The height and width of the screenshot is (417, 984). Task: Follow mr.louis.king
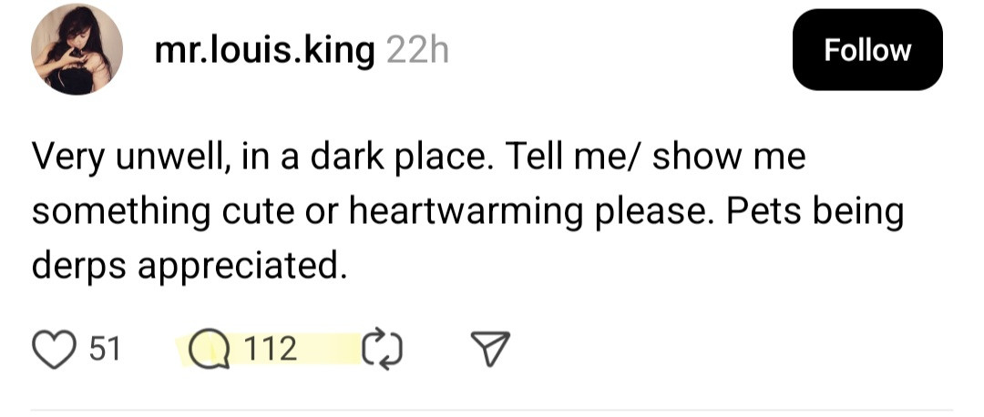click(867, 49)
